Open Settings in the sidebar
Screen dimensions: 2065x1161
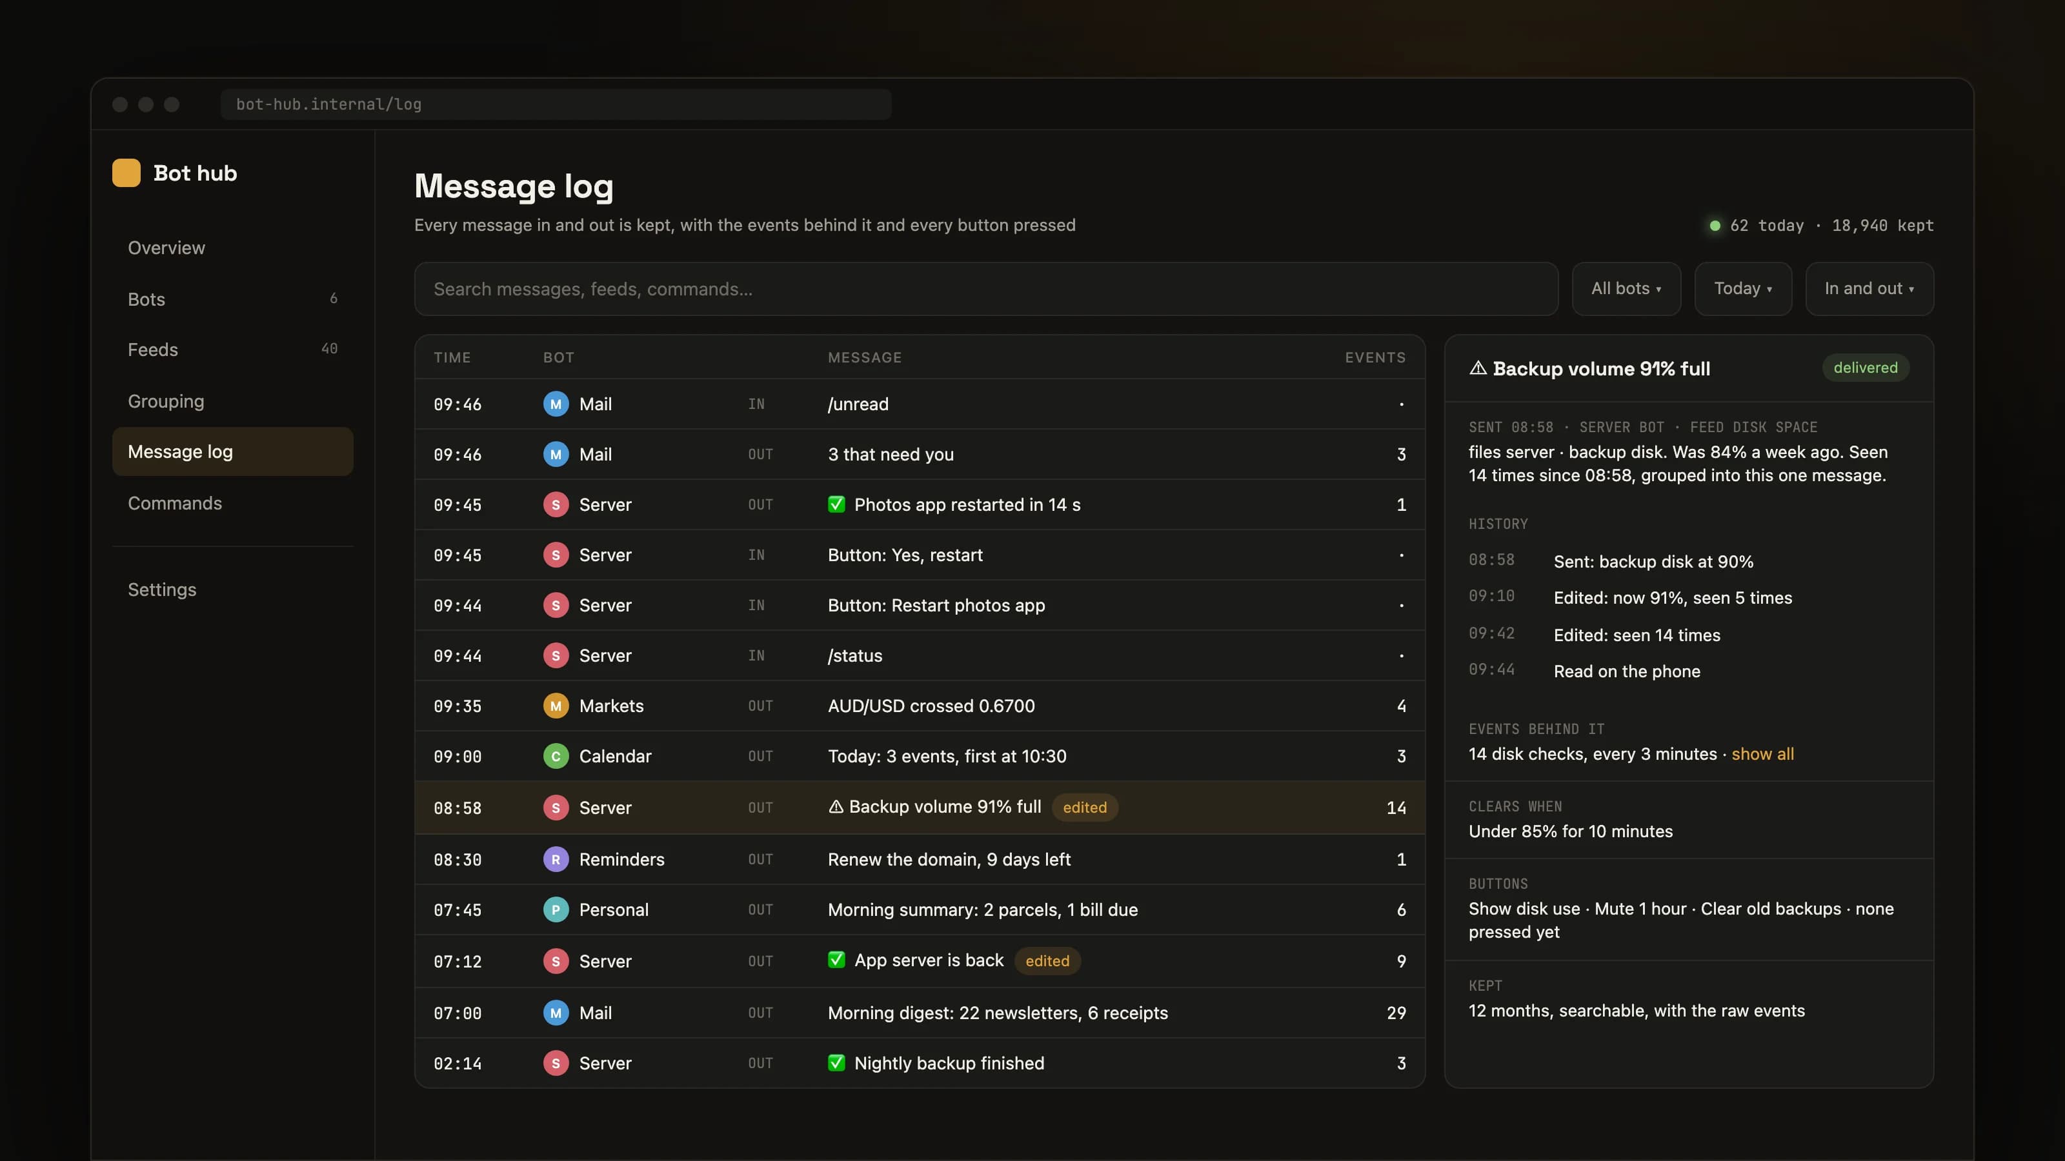[232, 590]
